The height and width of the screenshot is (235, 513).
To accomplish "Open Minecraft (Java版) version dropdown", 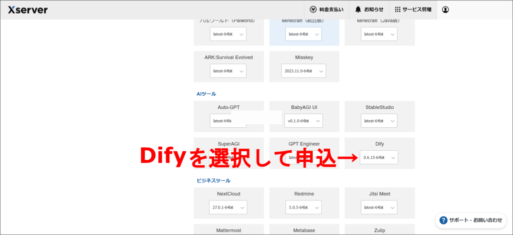I will click(379, 34).
